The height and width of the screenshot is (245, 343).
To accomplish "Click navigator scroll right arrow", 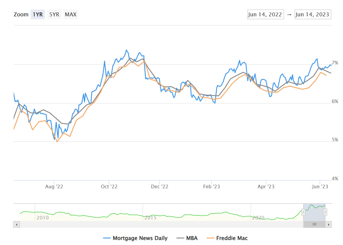I will tap(328, 225).
